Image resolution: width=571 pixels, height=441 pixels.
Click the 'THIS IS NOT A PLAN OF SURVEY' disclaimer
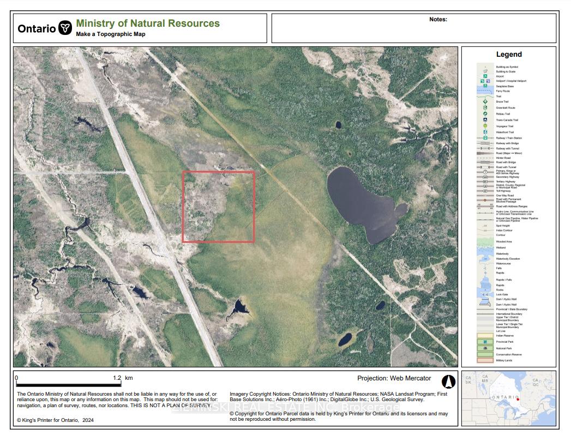click(171, 406)
